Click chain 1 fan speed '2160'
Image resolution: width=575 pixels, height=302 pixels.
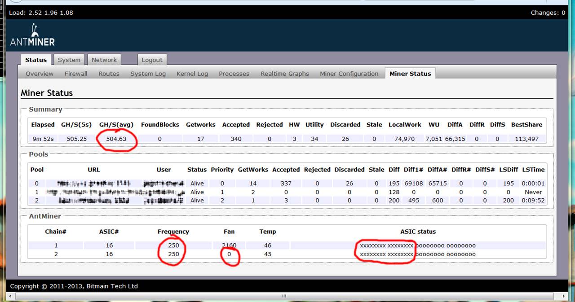click(229, 245)
